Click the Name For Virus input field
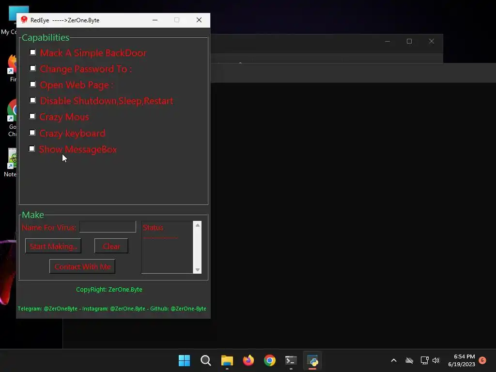Image resolution: width=496 pixels, height=372 pixels. [108, 227]
